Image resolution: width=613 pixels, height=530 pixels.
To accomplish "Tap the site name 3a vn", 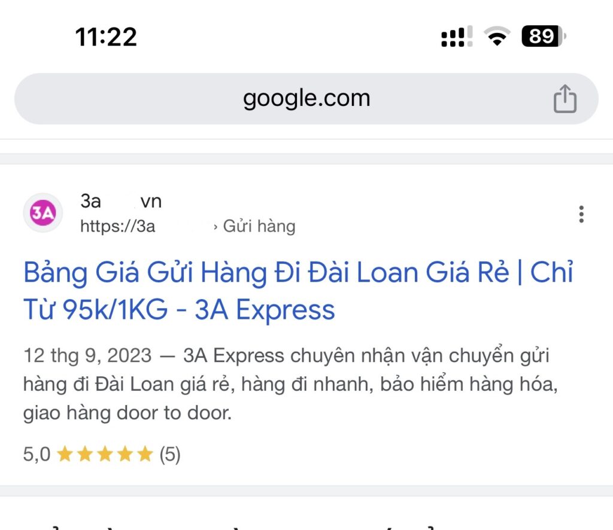I will coord(121,202).
